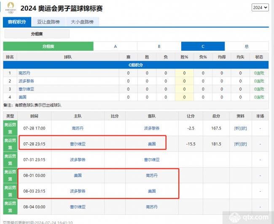Select group C tab
Screen dimensions: 274x224
coord(203,46)
